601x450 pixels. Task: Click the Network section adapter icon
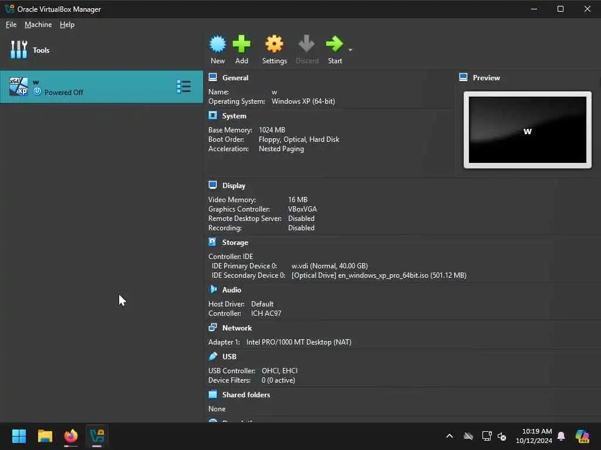[212, 328]
